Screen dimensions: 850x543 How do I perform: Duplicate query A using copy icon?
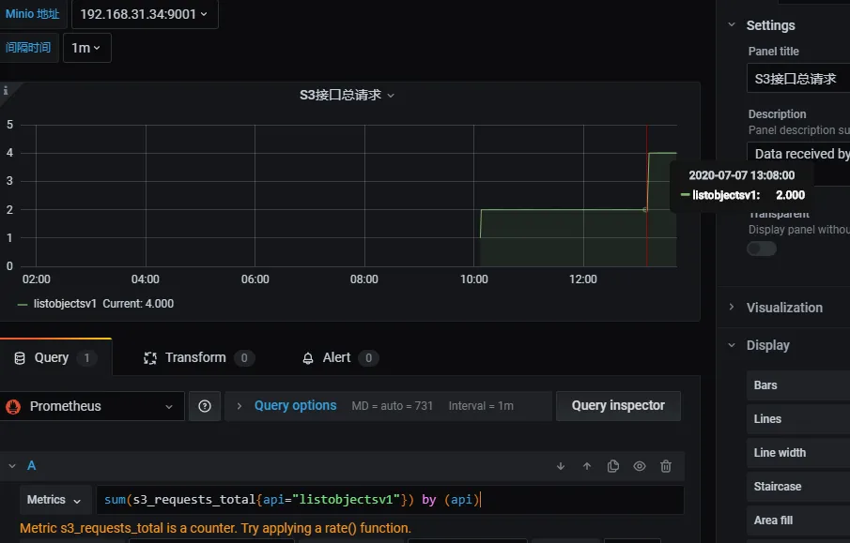coord(613,466)
